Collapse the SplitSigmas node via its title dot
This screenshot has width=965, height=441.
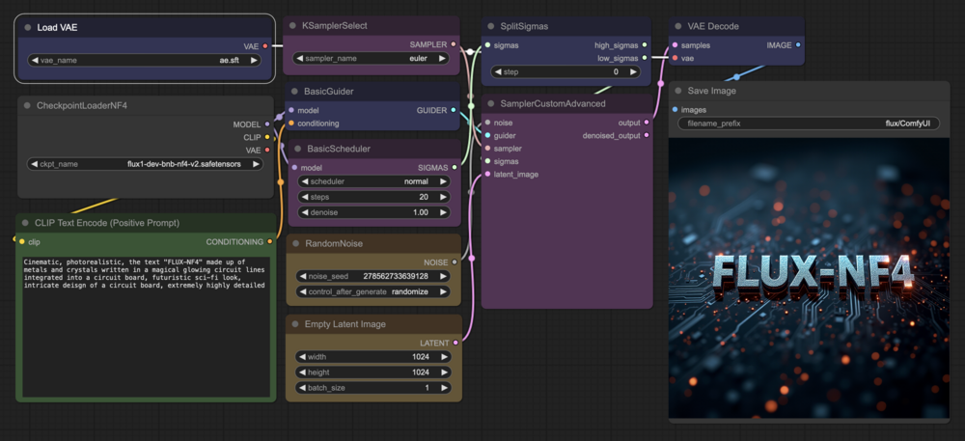tap(492, 26)
